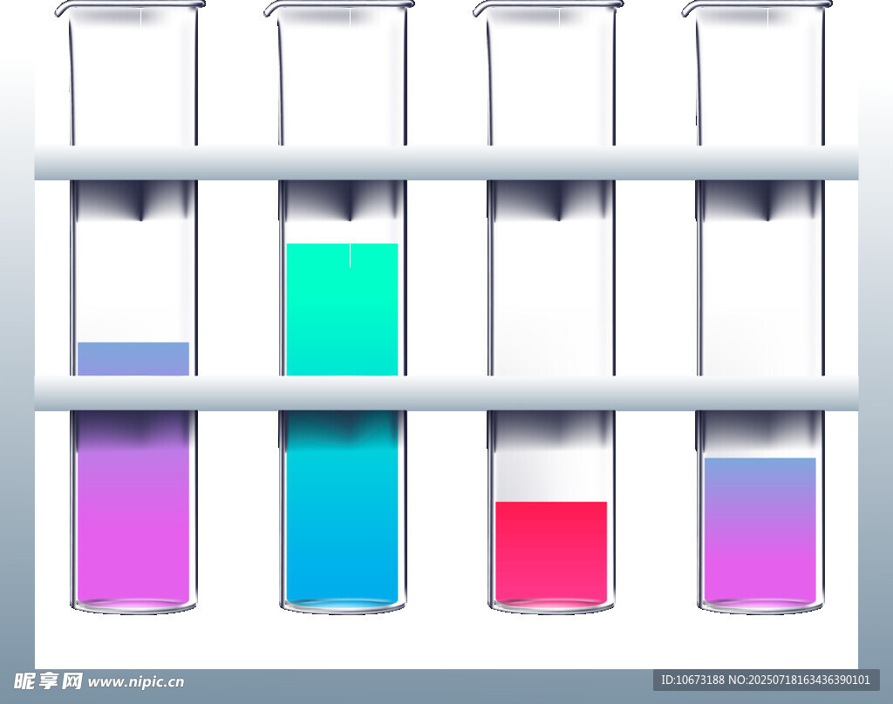Screen dimensions: 893x704
Task: Click the rim of the fourth test tube
Action: 758,7
